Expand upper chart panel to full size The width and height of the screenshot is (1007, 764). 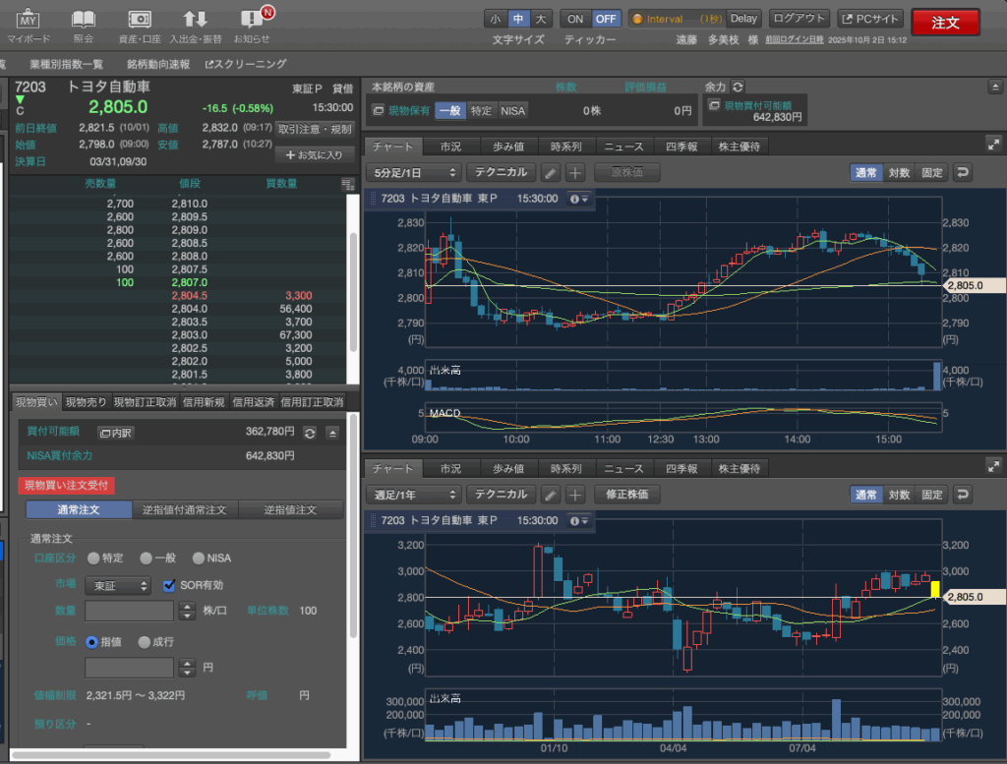tap(992, 146)
